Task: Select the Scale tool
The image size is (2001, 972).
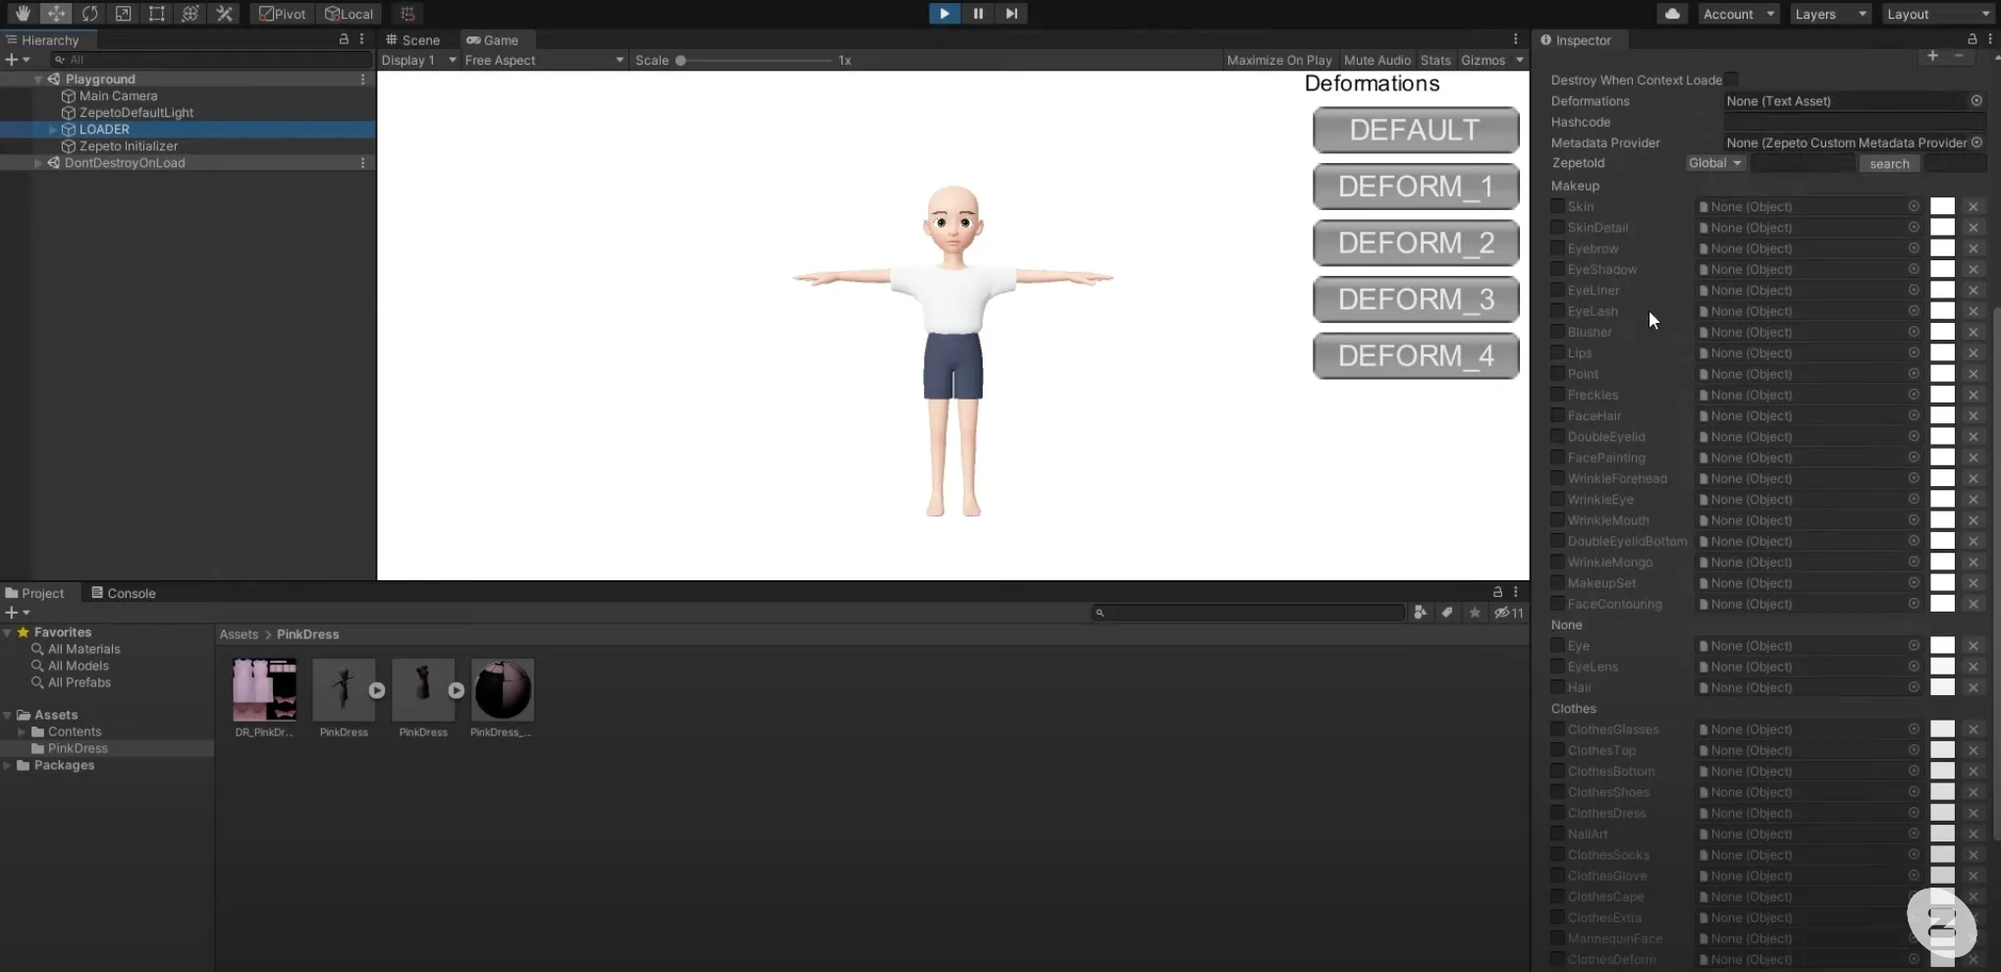Action: (123, 14)
